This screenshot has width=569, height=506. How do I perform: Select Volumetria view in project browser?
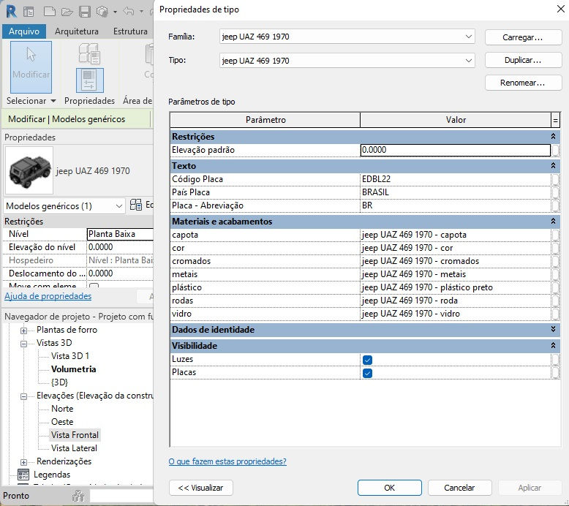click(74, 369)
